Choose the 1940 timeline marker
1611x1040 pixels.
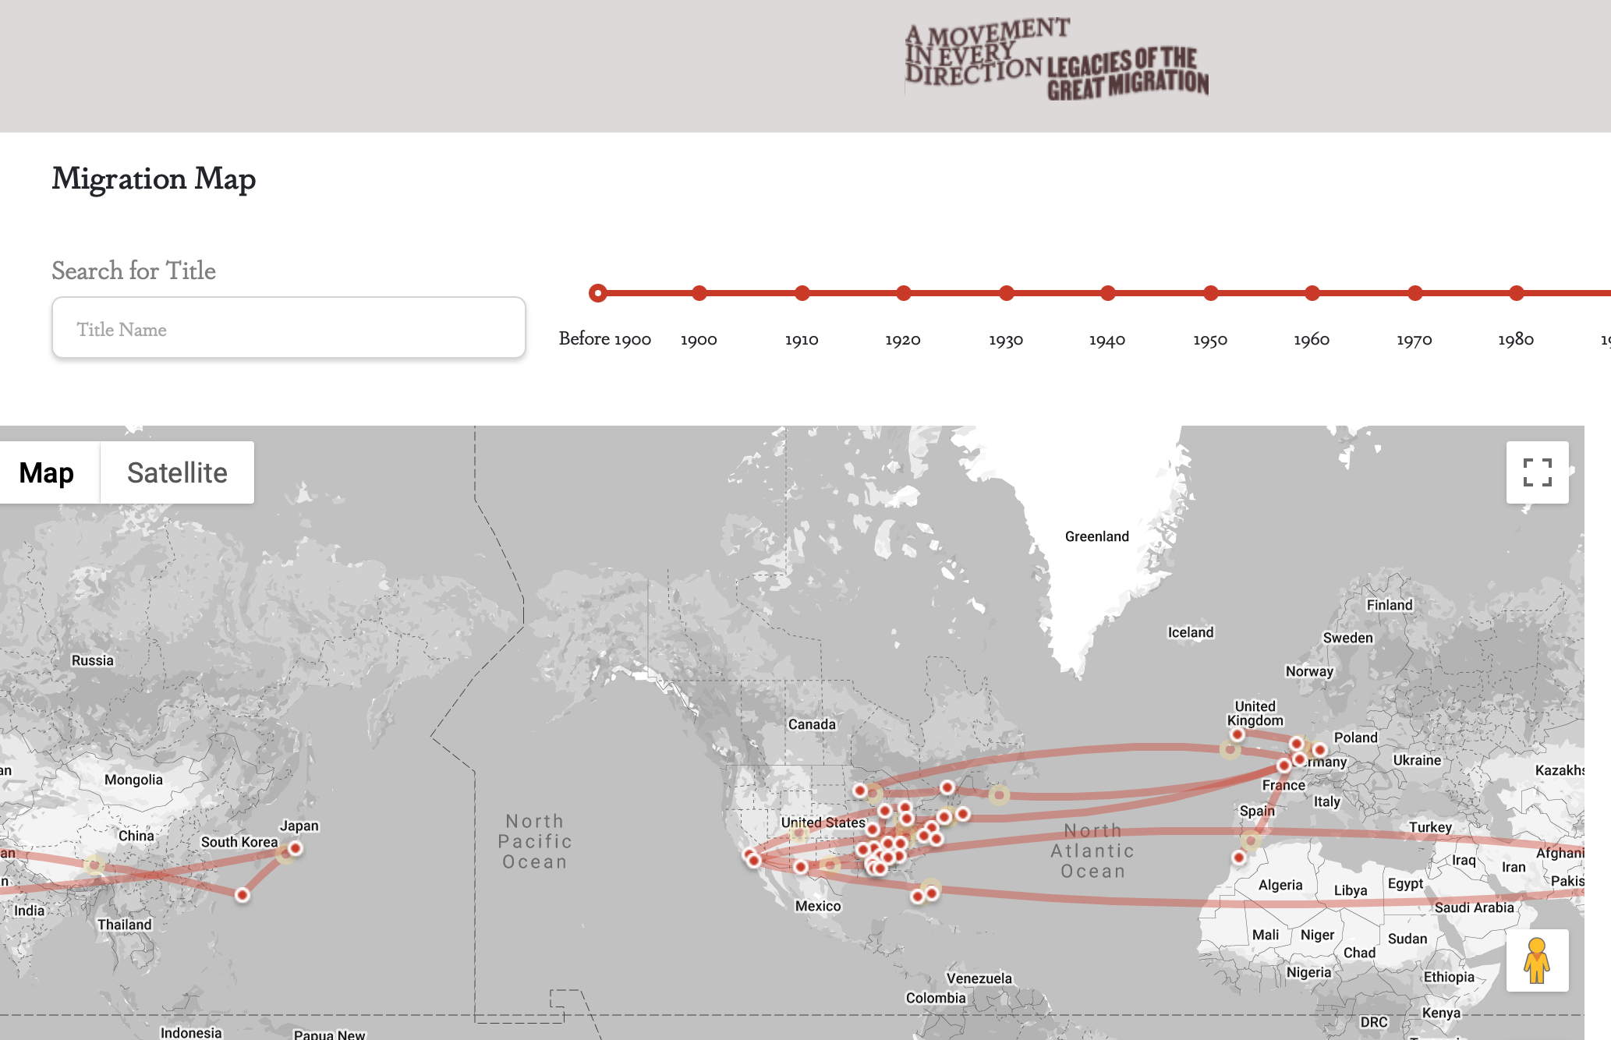(1108, 293)
